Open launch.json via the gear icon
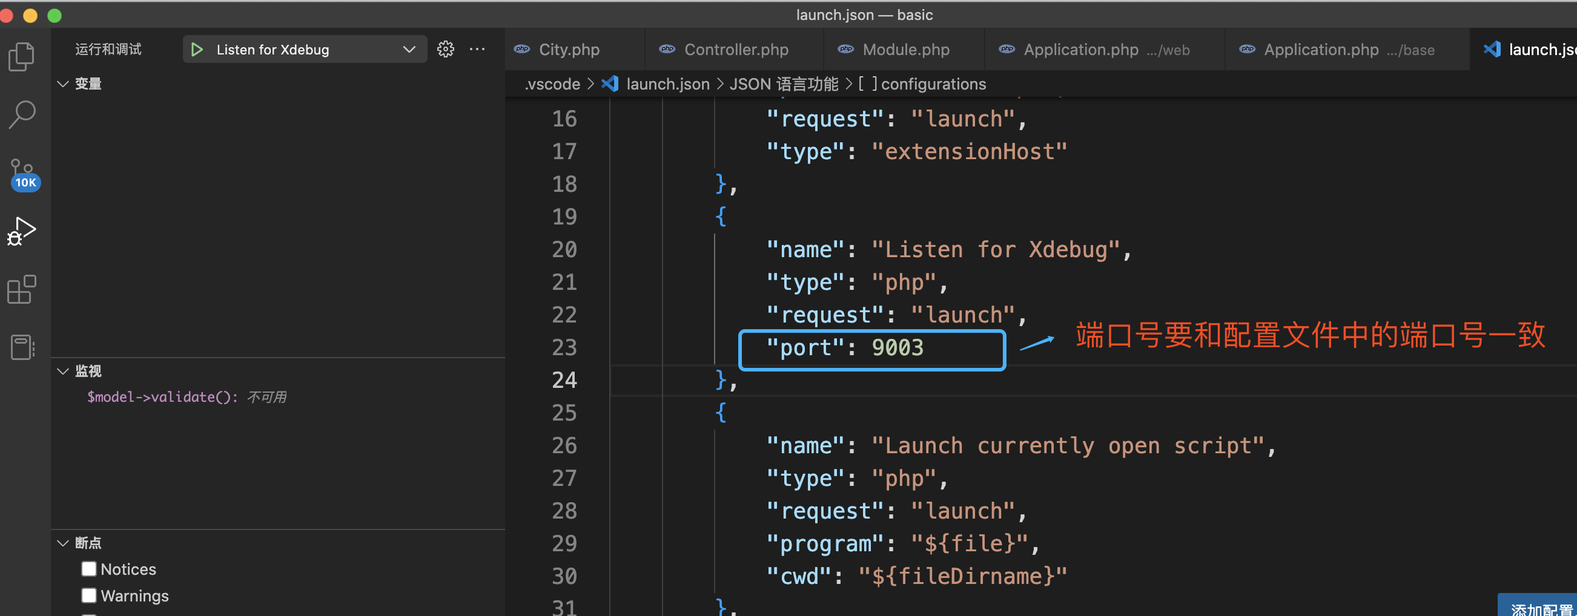This screenshot has width=1577, height=616. point(446,49)
